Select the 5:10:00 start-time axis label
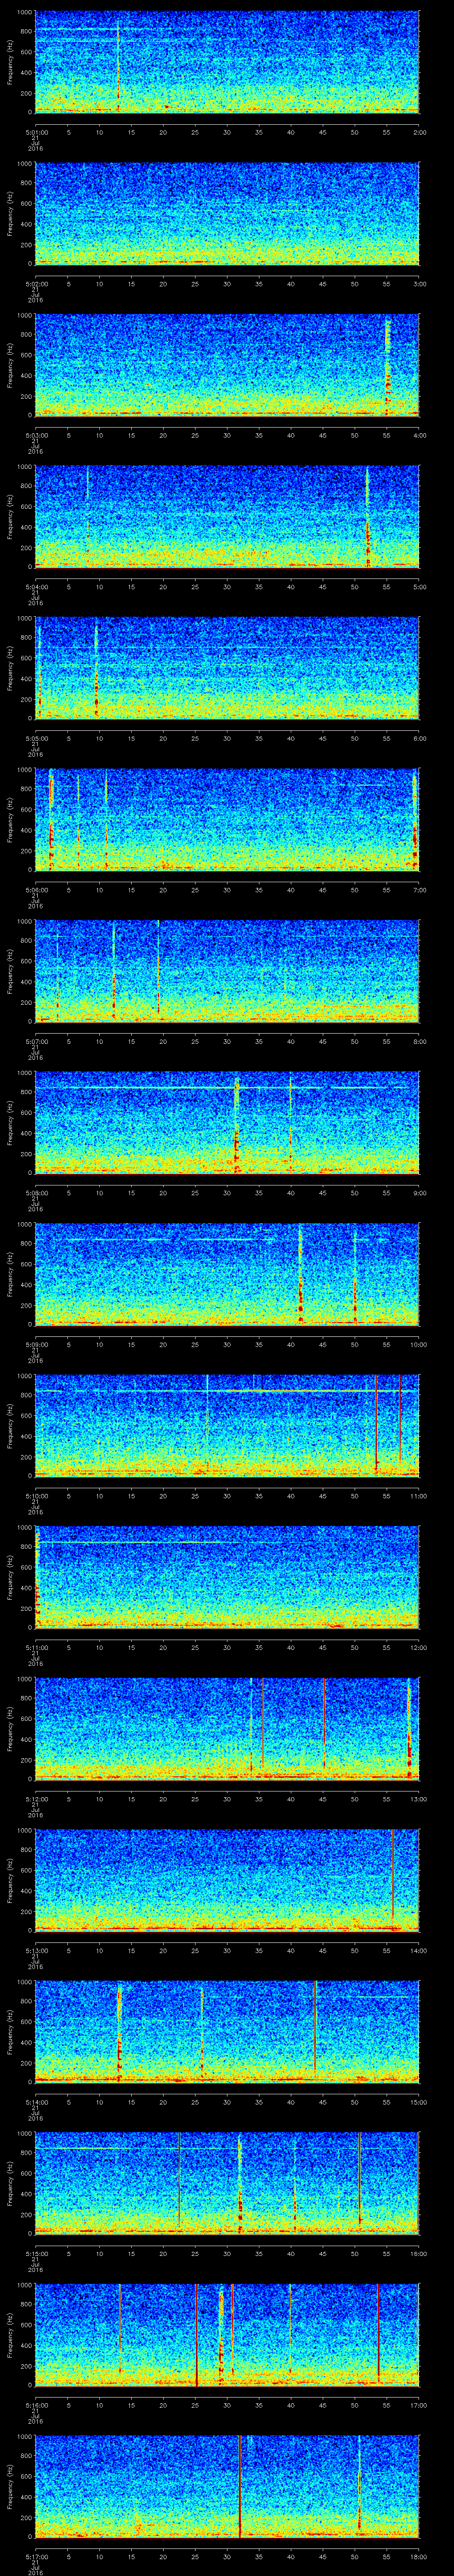 [x=36, y=1496]
